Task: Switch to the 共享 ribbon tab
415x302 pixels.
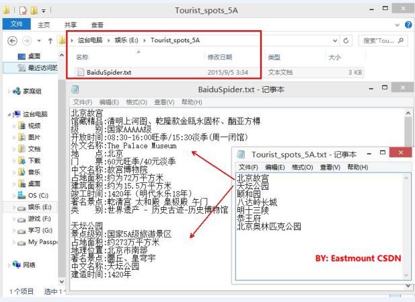Action: (x=71, y=25)
